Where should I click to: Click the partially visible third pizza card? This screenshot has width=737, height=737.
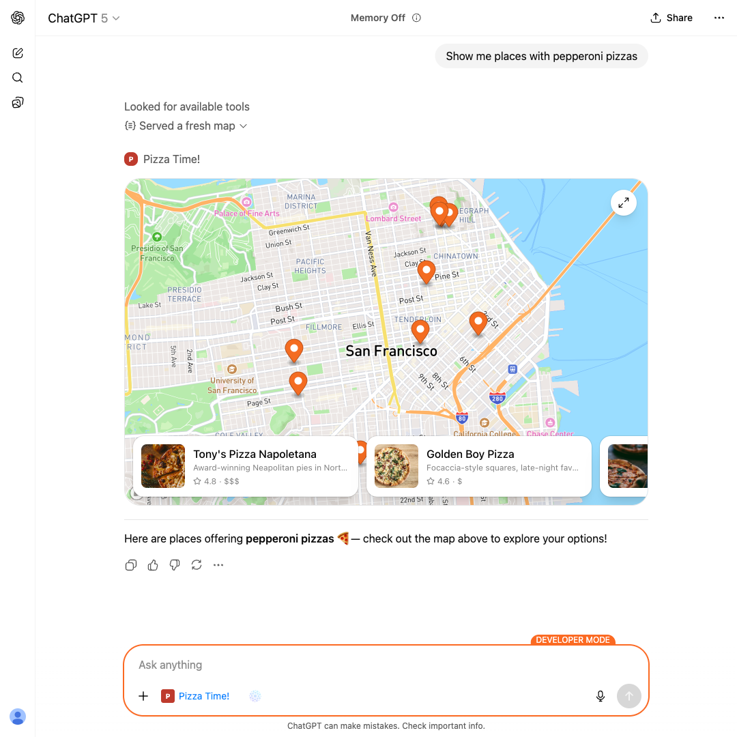(624, 466)
